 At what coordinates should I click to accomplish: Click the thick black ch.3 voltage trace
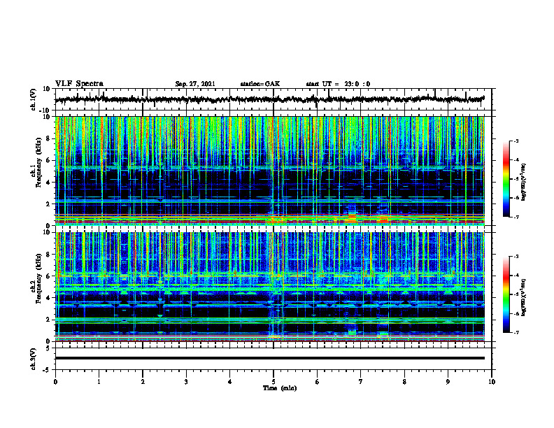pyautogui.click(x=269, y=358)
